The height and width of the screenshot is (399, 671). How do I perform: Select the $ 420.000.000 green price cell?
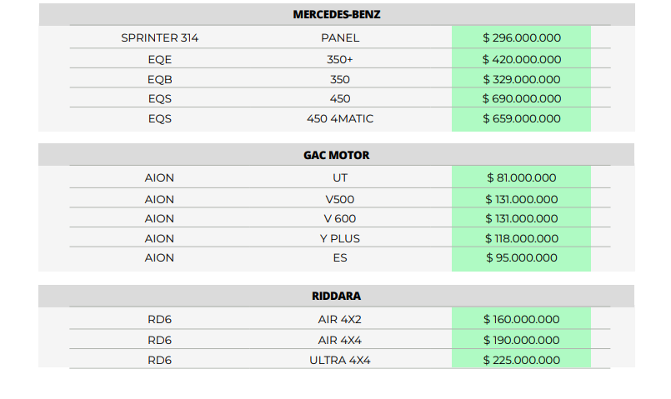(x=522, y=59)
